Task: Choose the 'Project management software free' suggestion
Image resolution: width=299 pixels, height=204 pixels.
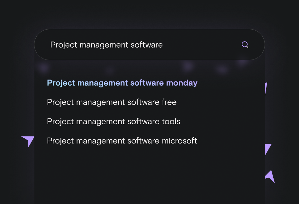Action: [112, 102]
